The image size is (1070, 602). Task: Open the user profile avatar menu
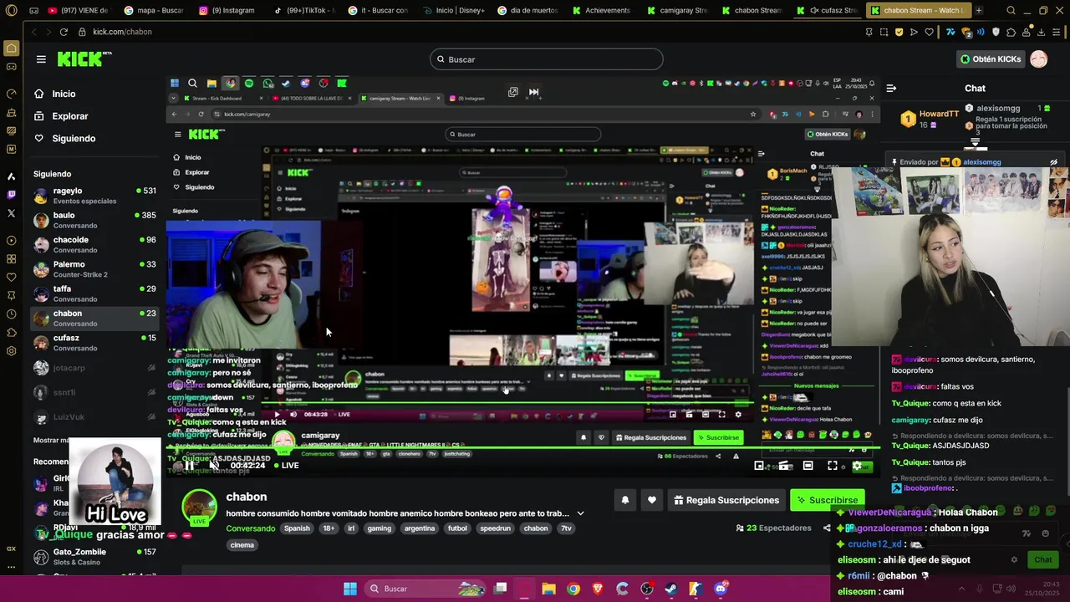(x=1038, y=59)
